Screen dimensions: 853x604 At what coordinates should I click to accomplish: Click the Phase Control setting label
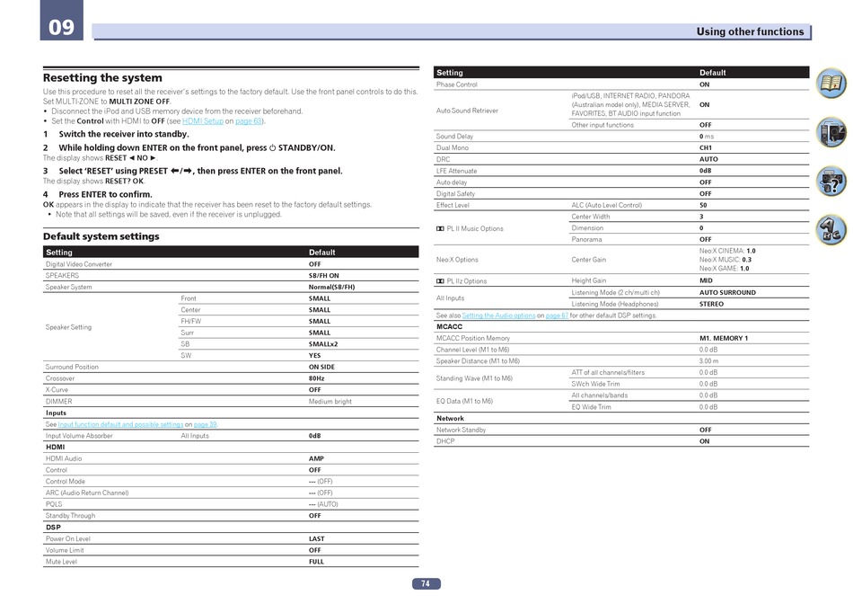[456, 84]
